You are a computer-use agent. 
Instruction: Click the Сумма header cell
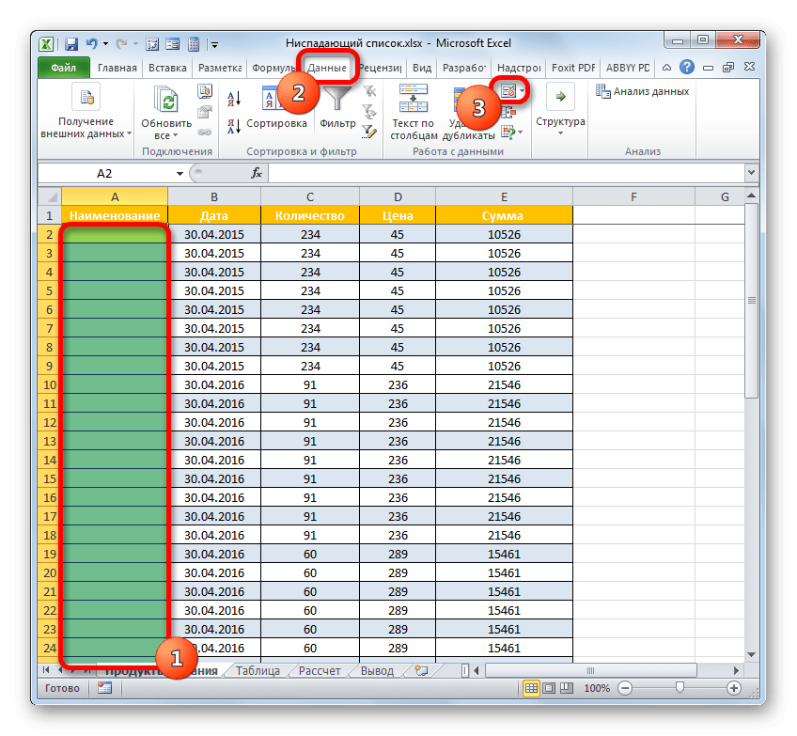504,215
